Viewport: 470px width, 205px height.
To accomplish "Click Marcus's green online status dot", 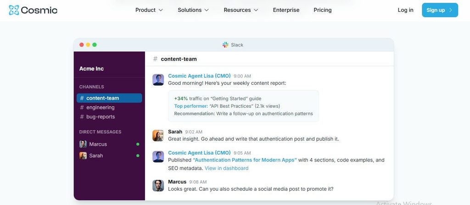I will pyautogui.click(x=138, y=144).
